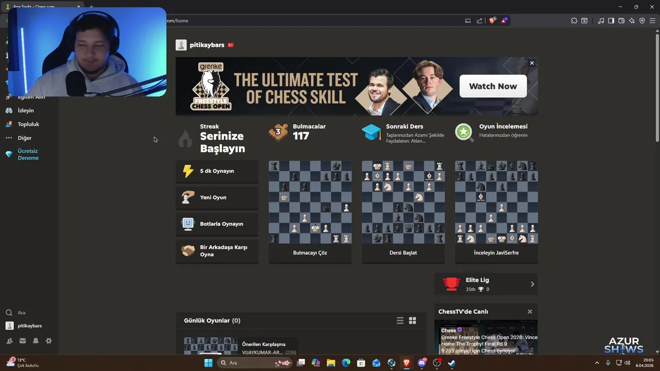Click the Botlarla Oynayın button
The width and height of the screenshot is (660, 371).
pyautogui.click(x=217, y=224)
